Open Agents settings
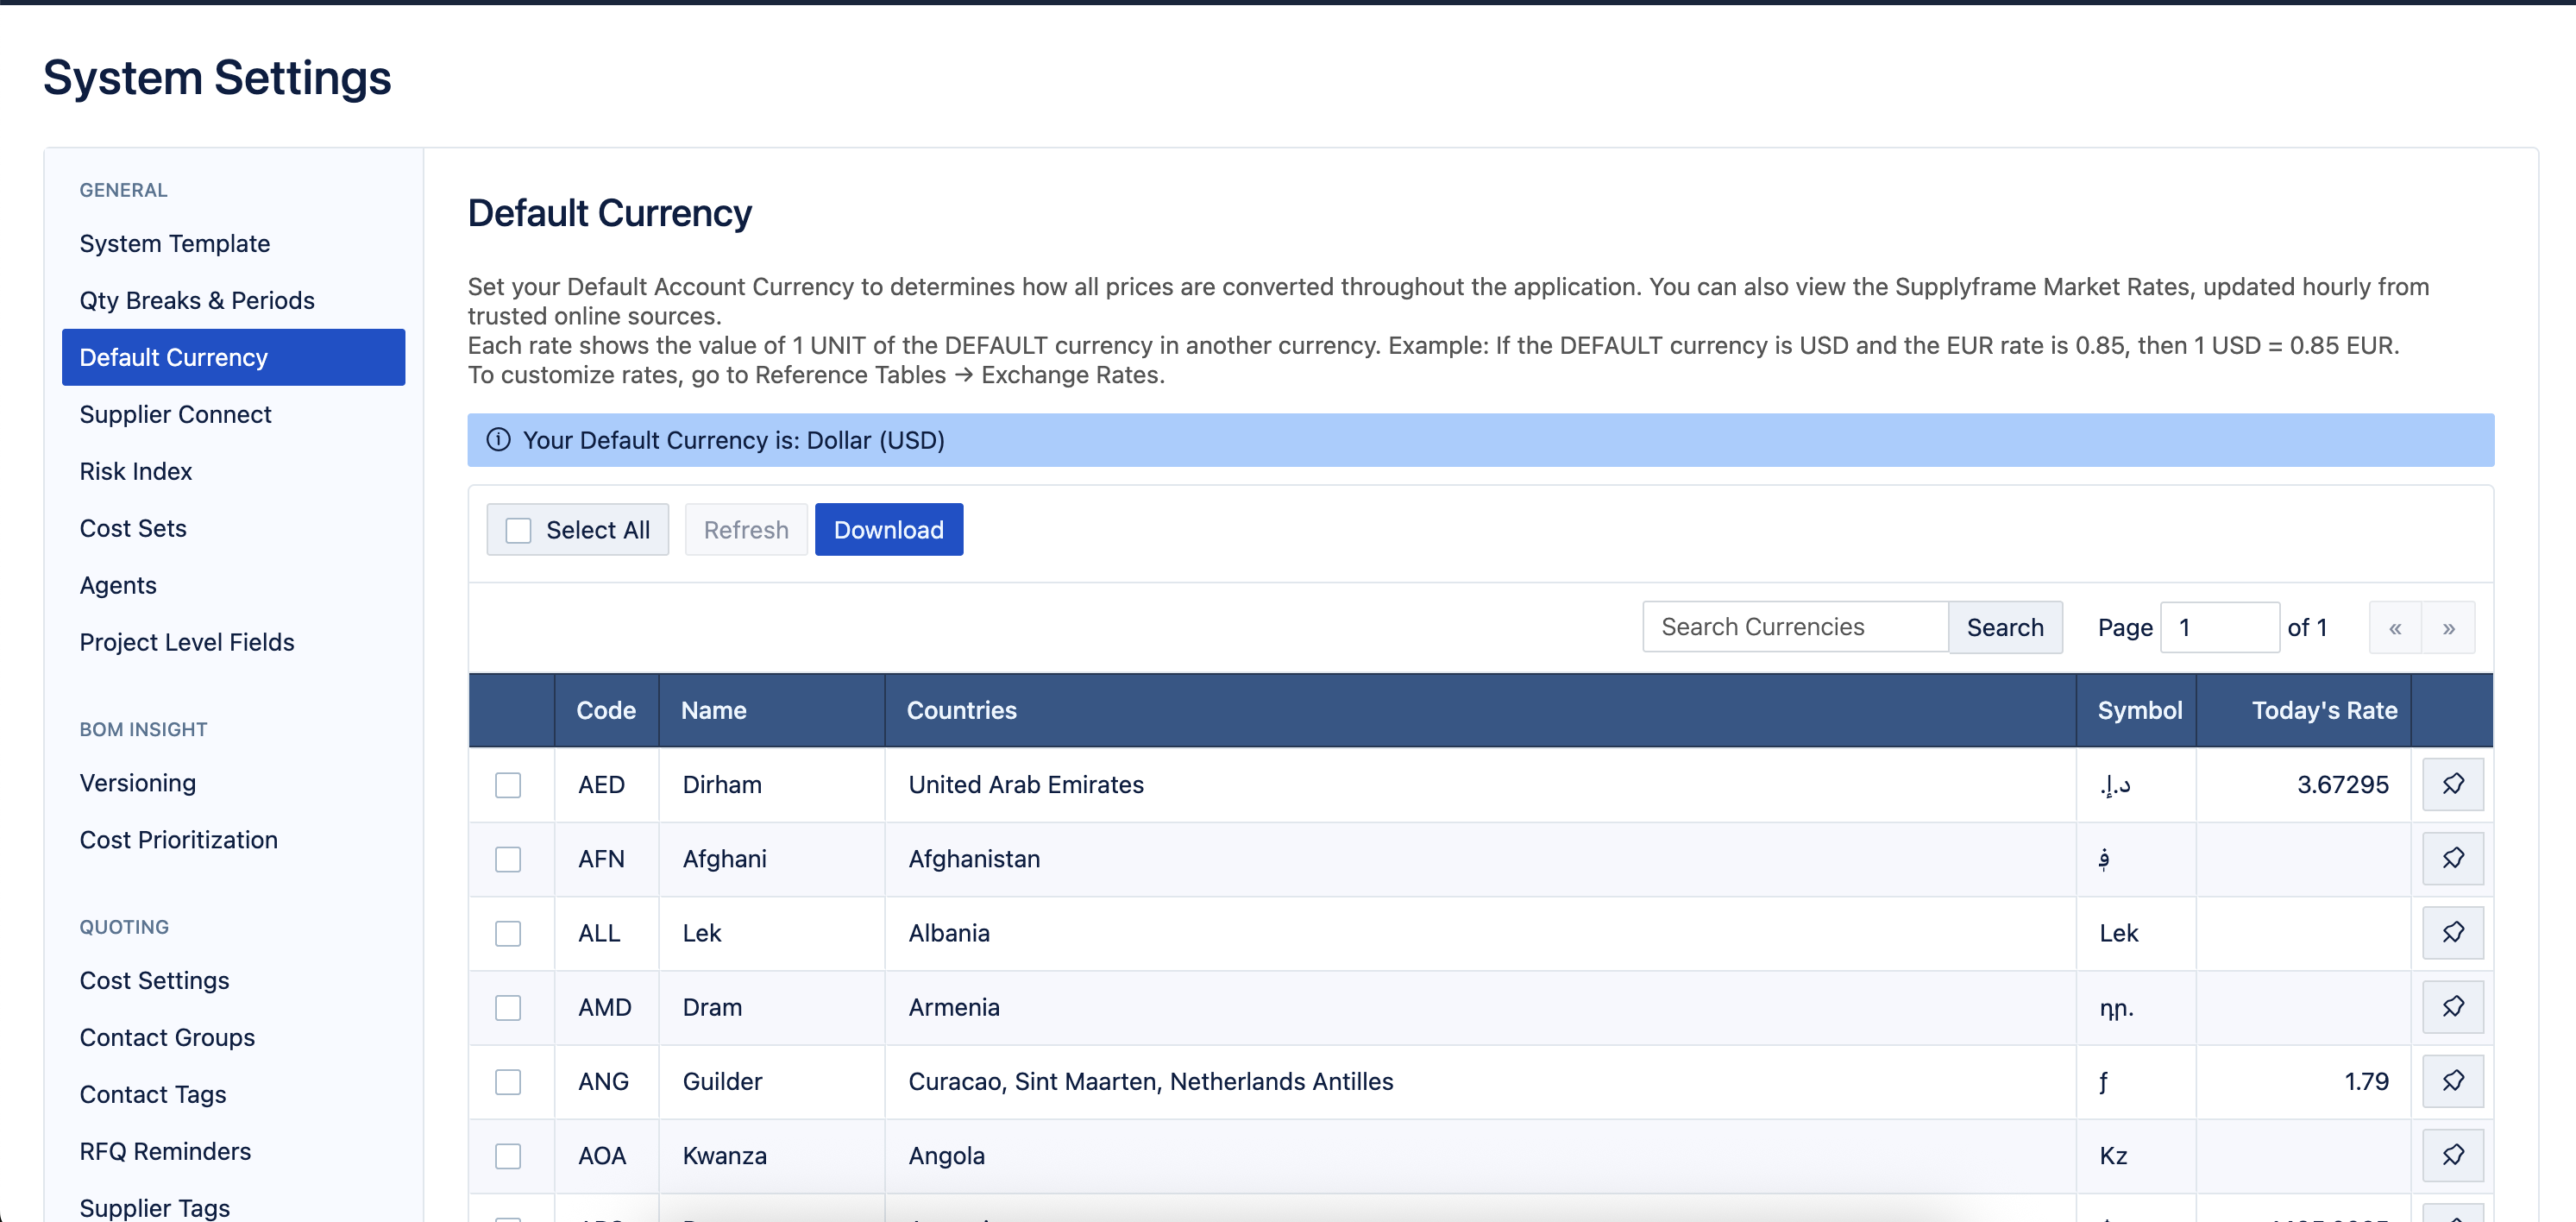 pos(233,585)
